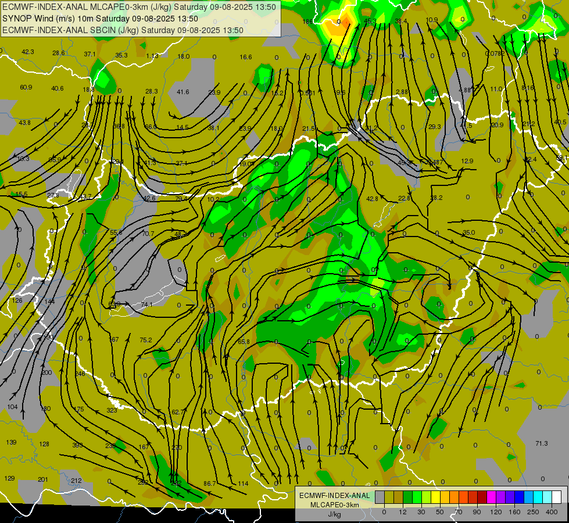Image resolution: width=569 pixels, height=523 pixels.
Task: Click the legend label ECMWF-INDEX-ANAL
Action: click(335, 496)
